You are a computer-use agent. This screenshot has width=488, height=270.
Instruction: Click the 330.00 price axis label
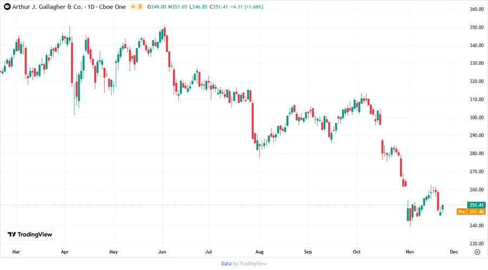click(477, 63)
